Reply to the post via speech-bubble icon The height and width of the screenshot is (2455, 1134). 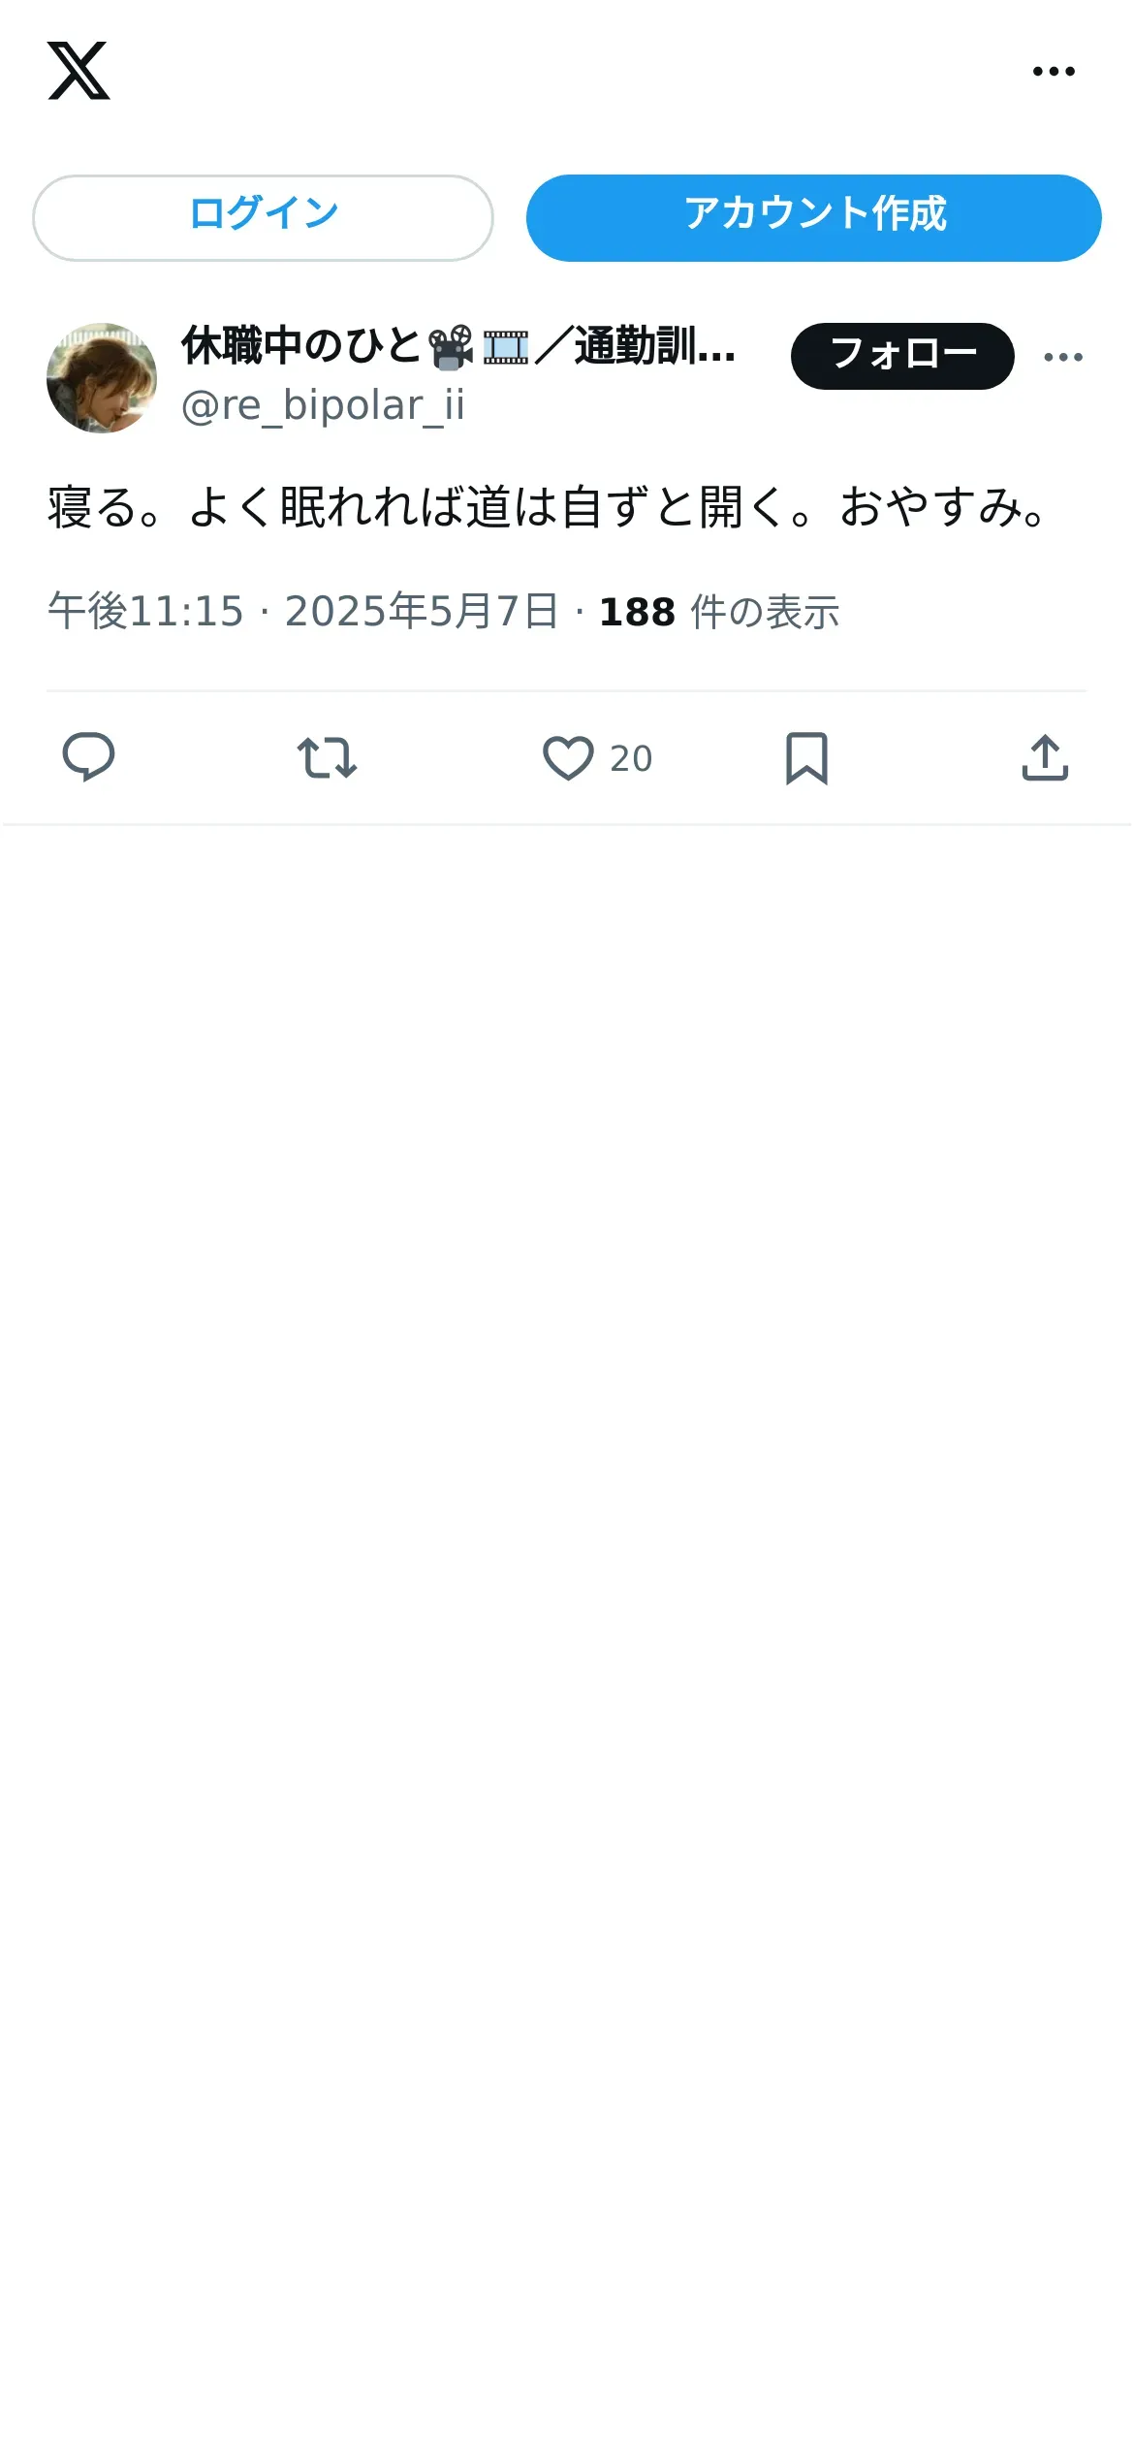[88, 757]
